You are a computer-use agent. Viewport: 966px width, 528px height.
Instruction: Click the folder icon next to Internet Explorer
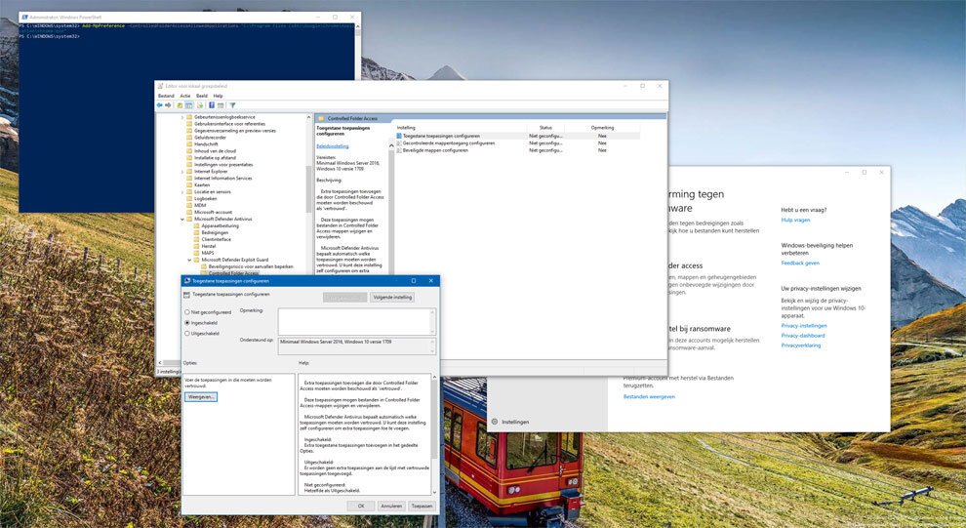coord(189,171)
